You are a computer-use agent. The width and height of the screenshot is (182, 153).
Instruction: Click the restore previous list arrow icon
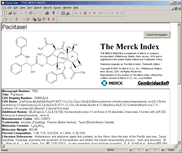(44, 19)
